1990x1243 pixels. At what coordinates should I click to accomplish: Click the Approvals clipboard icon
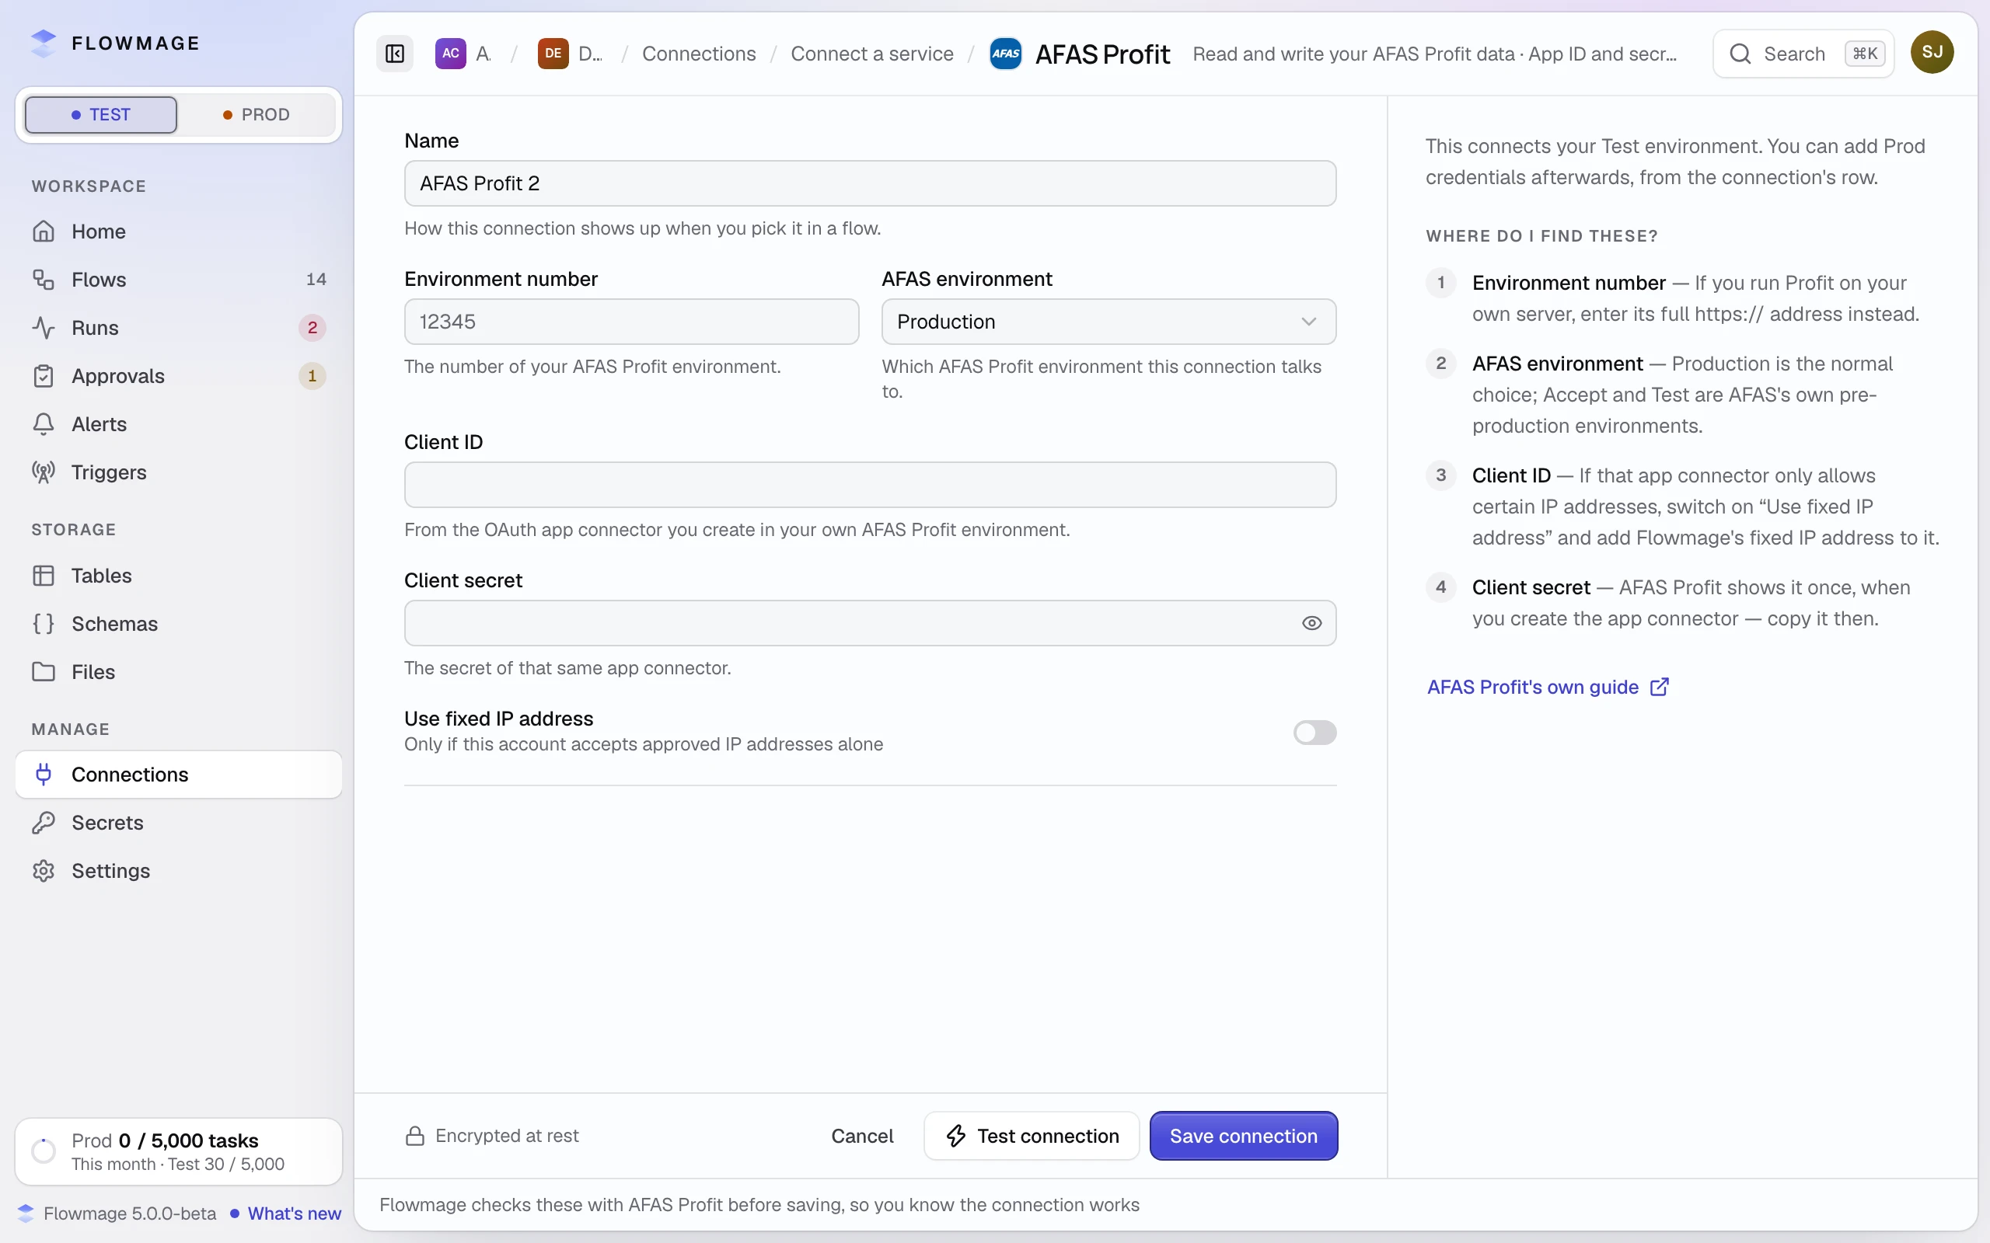44,376
